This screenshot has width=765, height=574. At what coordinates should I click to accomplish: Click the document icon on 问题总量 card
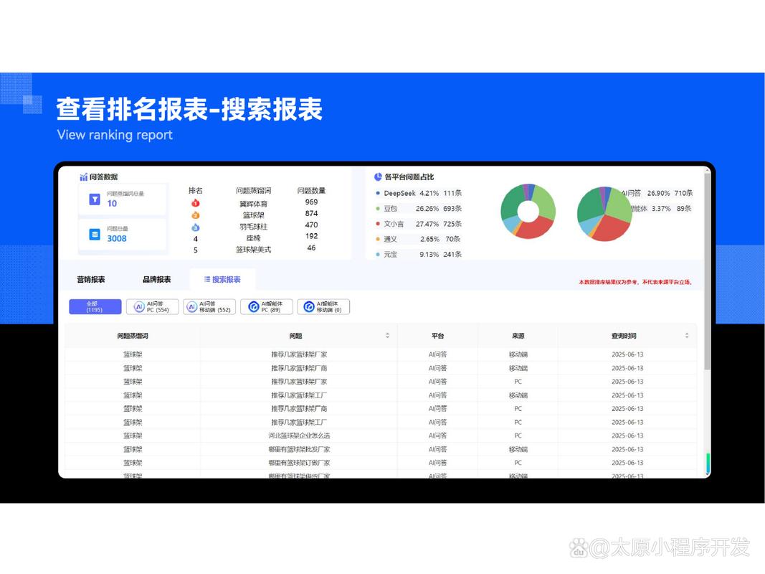pyautogui.click(x=94, y=234)
